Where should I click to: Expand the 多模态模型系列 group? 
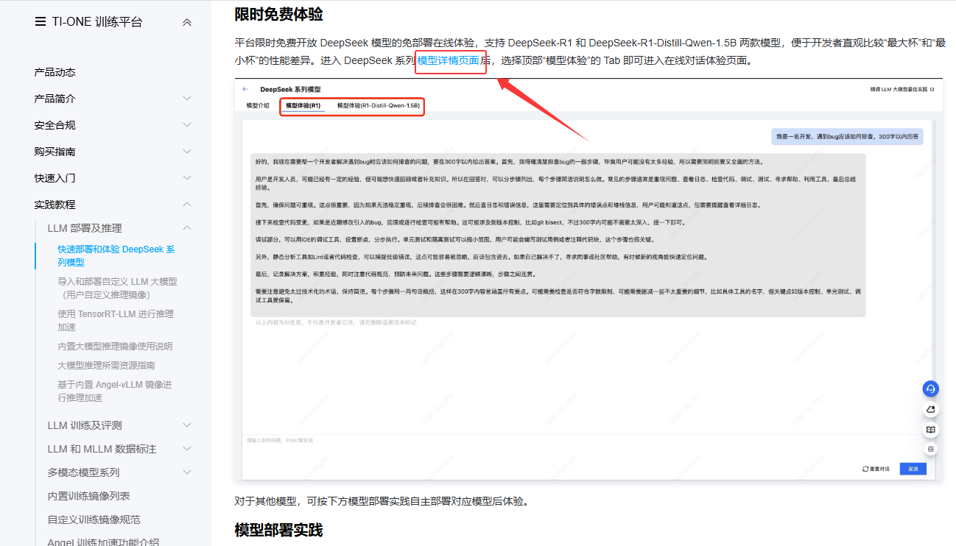(x=187, y=472)
